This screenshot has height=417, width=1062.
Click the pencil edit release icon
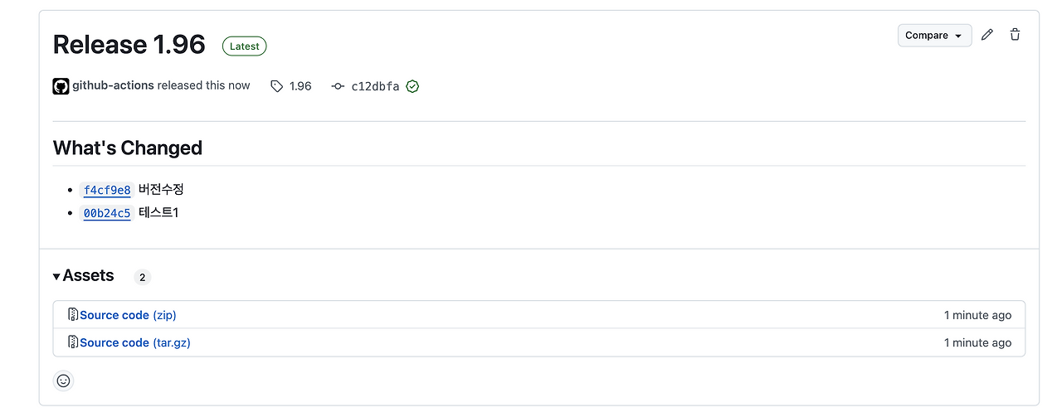point(986,35)
